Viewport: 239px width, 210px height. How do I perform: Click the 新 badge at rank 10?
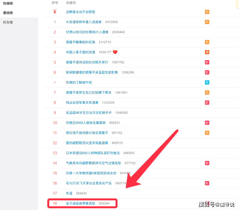207,123
